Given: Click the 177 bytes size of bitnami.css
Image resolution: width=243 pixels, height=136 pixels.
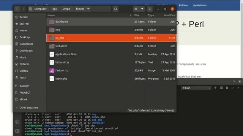Looking at the screenshot, I should click(x=140, y=62).
